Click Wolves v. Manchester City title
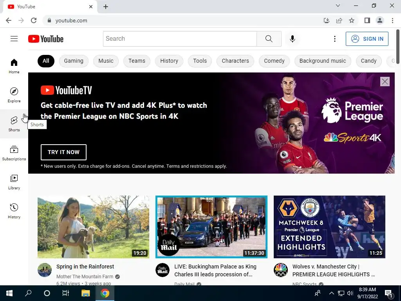 [334, 270]
